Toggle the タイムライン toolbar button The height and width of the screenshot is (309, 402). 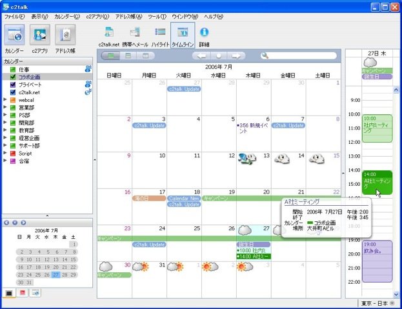tap(183, 35)
